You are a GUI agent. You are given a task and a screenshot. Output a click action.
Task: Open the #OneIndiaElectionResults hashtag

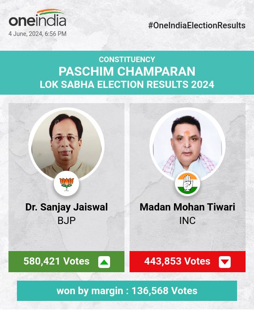pos(196,25)
